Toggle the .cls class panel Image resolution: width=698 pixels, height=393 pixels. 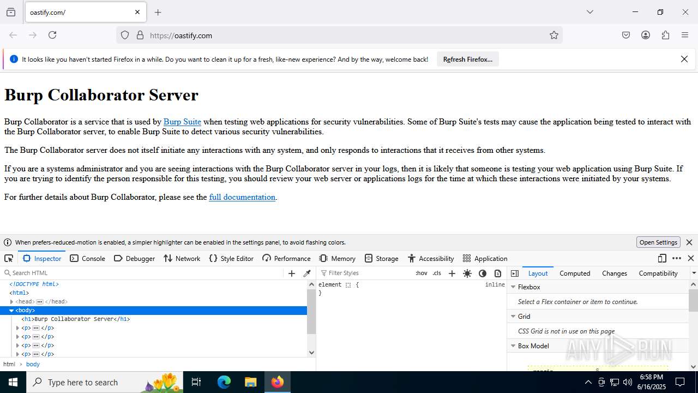point(437,273)
